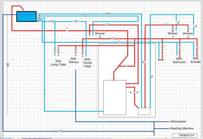Click the Shower 3 label
The height and width of the screenshot is (139, 203).
(x=100, y=35)
